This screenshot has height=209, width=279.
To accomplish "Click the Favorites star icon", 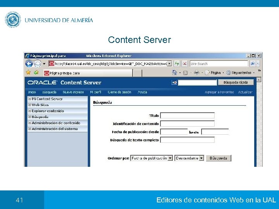I will coord(28,72).
